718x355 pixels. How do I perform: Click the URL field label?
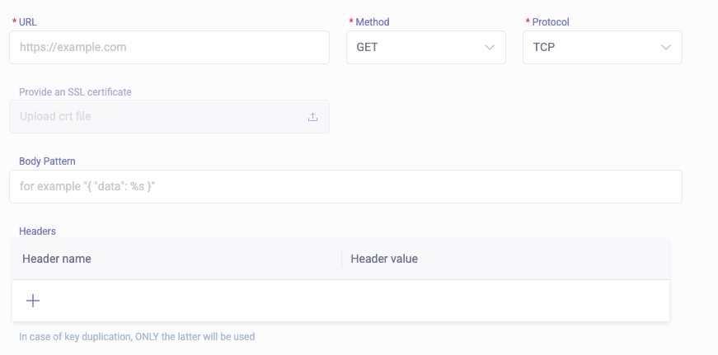pyautogui.click(x=28, y=22)
